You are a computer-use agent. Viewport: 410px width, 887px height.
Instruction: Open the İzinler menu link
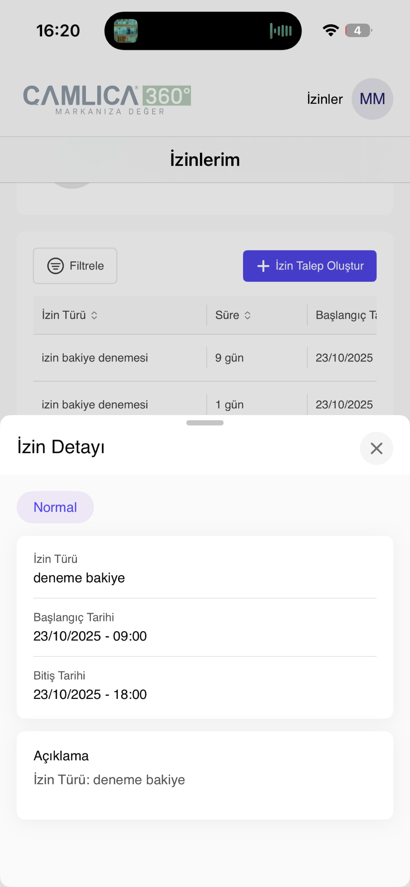[x=325, y=99]
